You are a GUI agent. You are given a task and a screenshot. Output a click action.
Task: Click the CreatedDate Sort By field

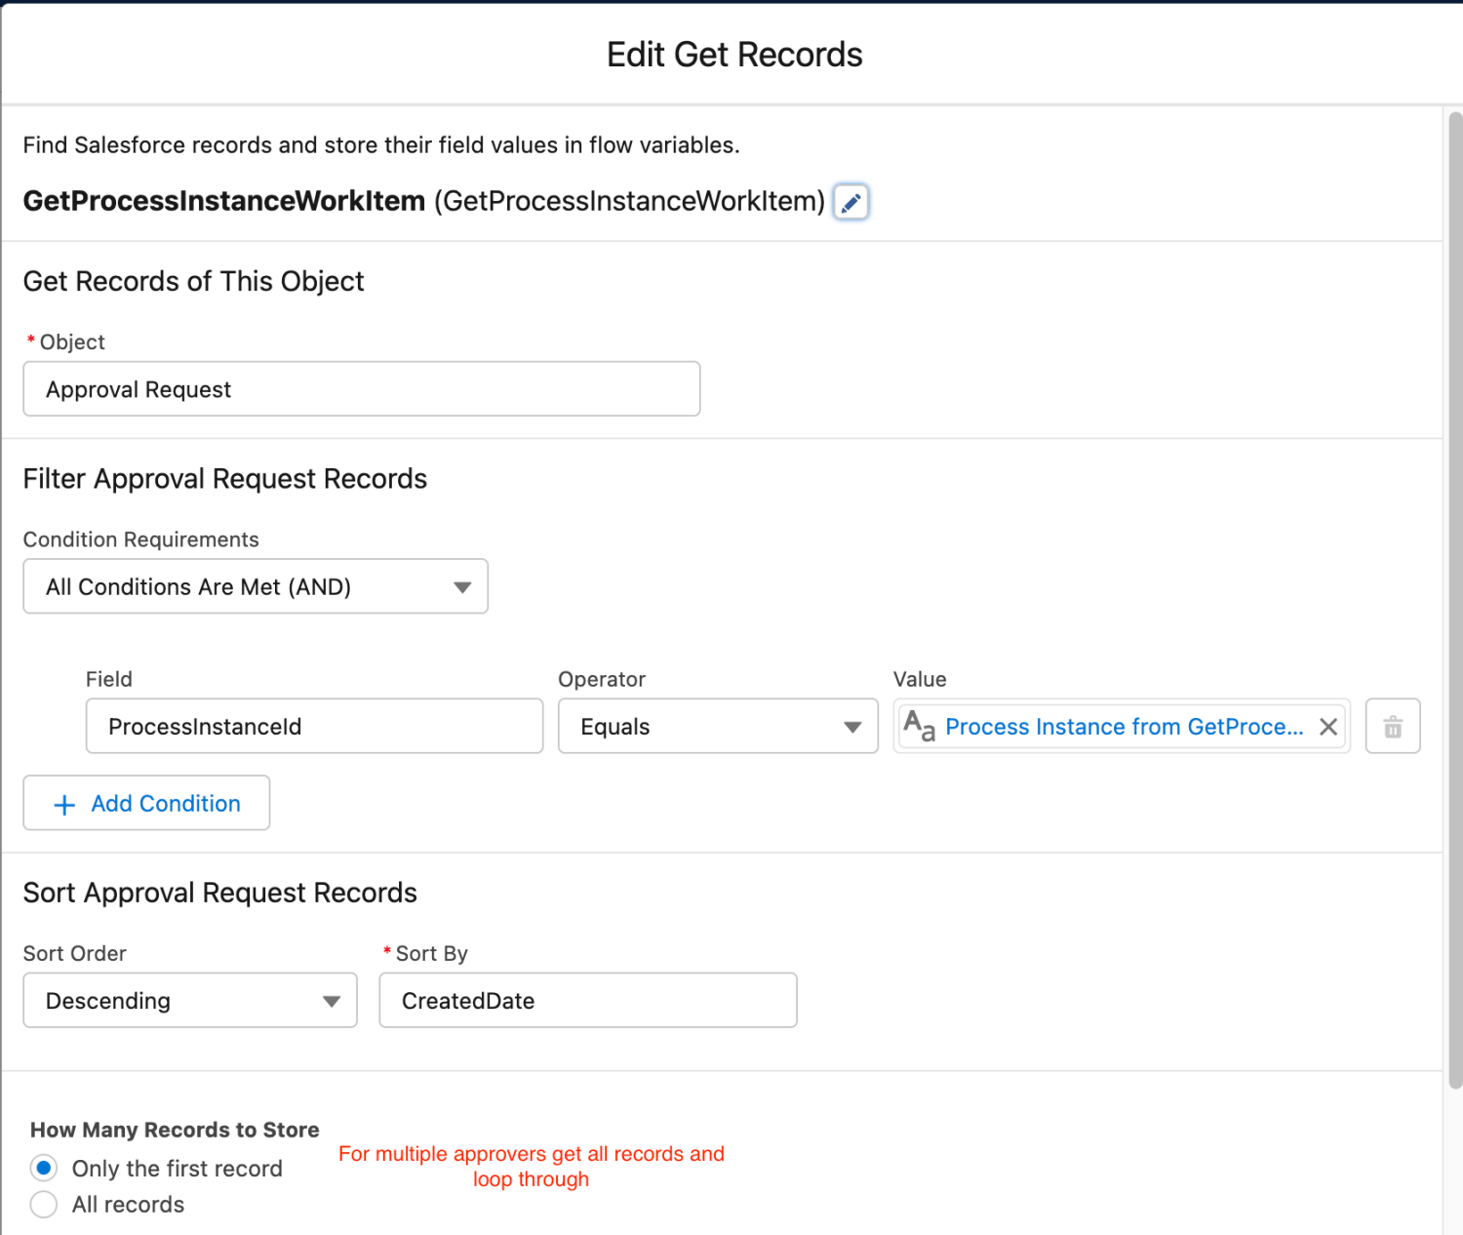(x=588, y=1001)
